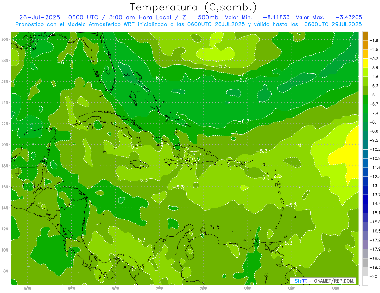Viewport: 380px width, 293px height.
Task: Pick the blue swatch between -12.3 and -13
Action: coord(365,181)
